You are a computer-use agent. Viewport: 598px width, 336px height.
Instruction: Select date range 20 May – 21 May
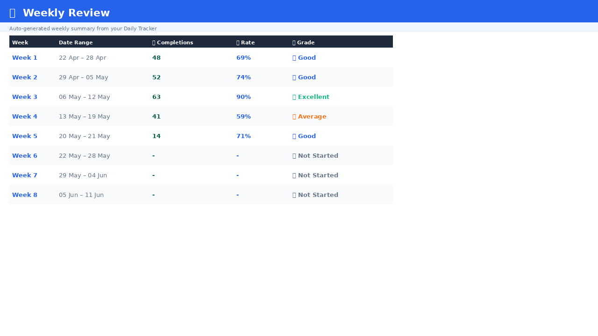click(85, 136)
